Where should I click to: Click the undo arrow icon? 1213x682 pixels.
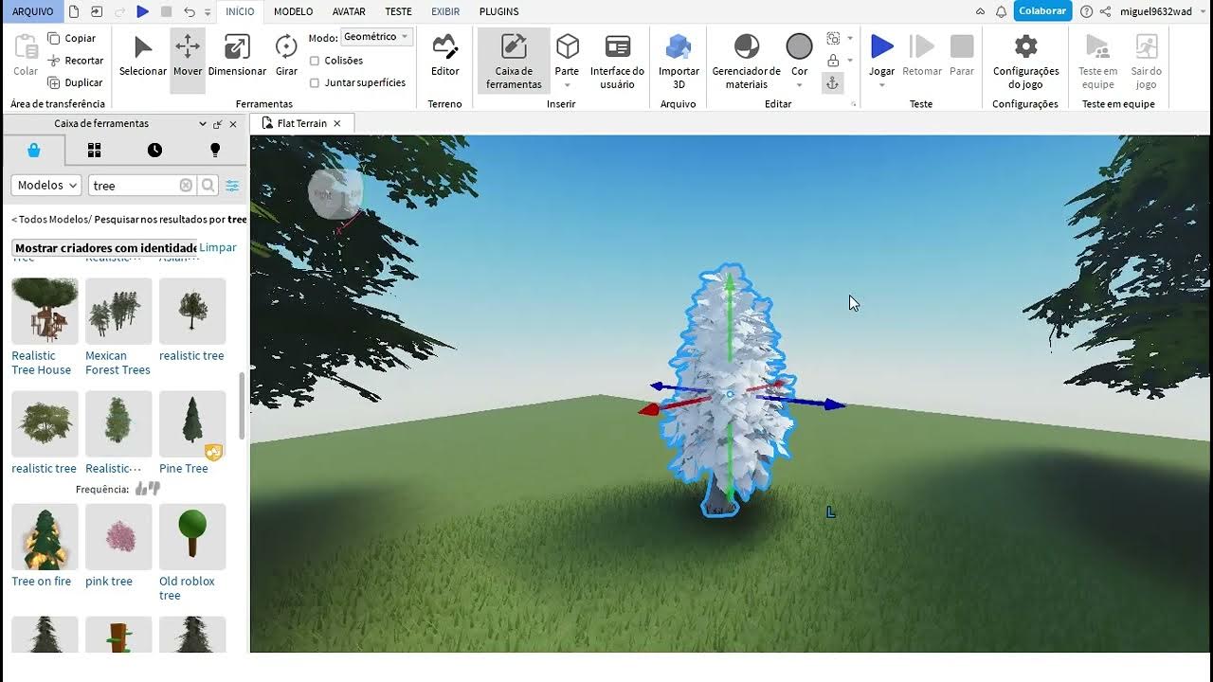coord(190,11)
